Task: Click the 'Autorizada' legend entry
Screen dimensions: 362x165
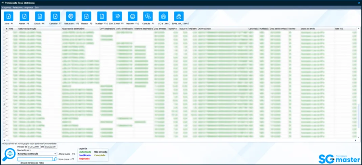Action: (85, 152)
